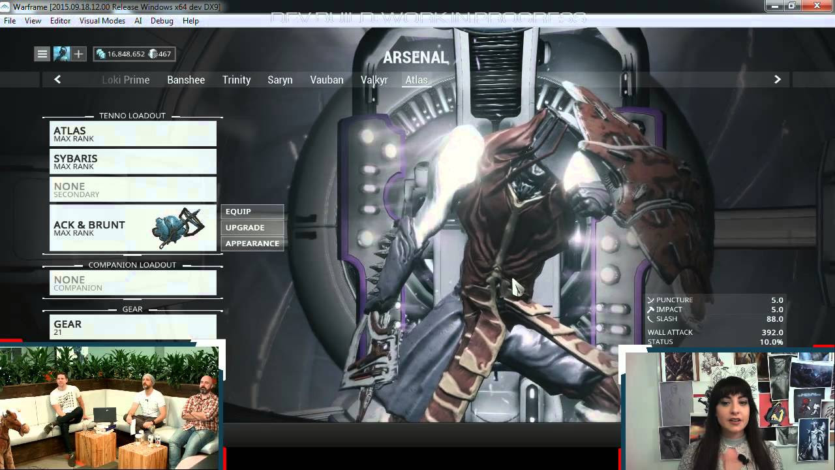Viewport: 835px width, 470px height.
Task: Switch to the Vauban loadout tab
Action: coord(327,80)
